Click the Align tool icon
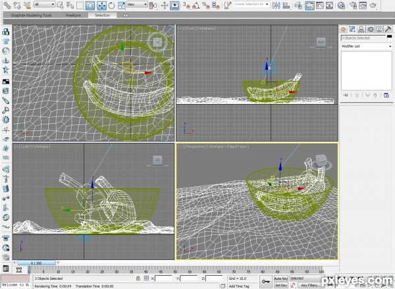This screenshot has width=395, height=289. (x=286, y=5)
